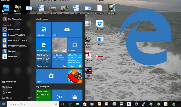This screenshot has height=107, width=181.
Task: Select the test calendar file on desktop
Action: (x=88, y=10)
